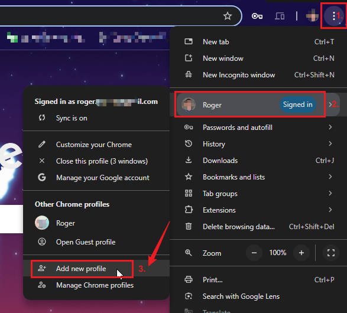The image size is (347, 313).
Task: Choose New window from the menu
Action: [x=258, y=58]
